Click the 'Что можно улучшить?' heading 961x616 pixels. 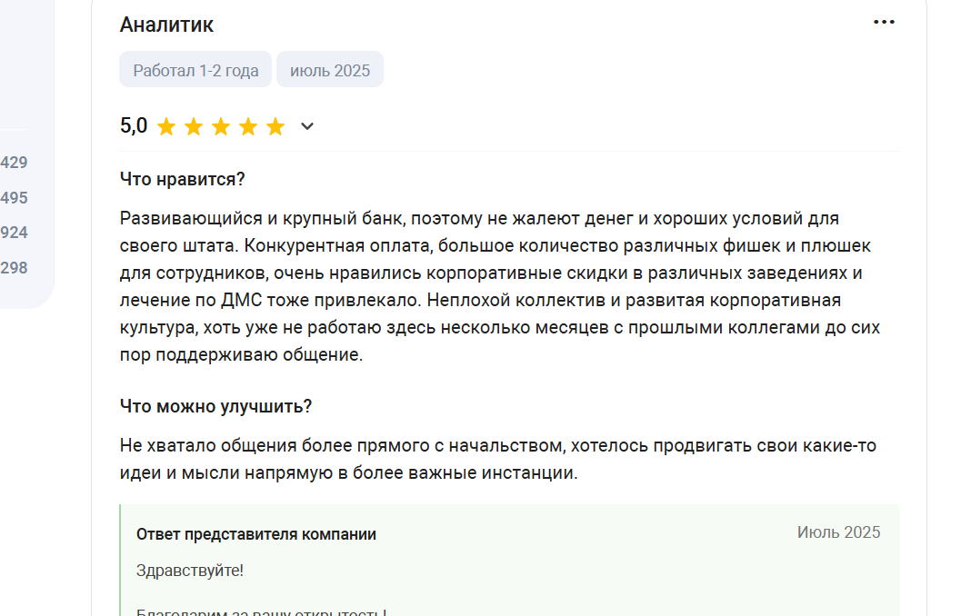pos(215,407)
